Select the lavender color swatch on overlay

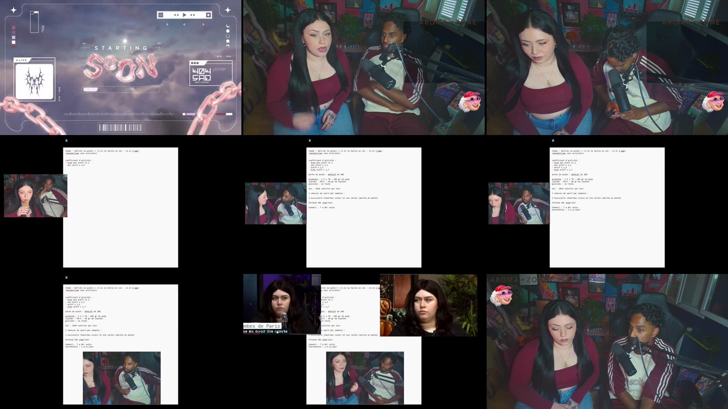[14, 37]
